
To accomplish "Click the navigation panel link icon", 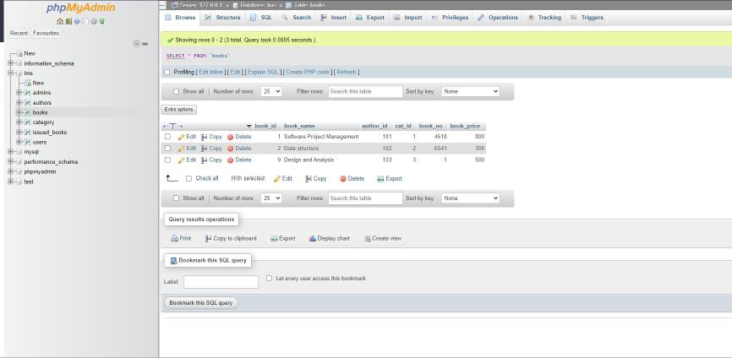I will coord(145,44).
